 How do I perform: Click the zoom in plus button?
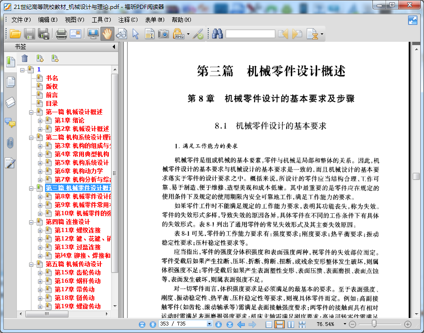click(x=408, y=324)
